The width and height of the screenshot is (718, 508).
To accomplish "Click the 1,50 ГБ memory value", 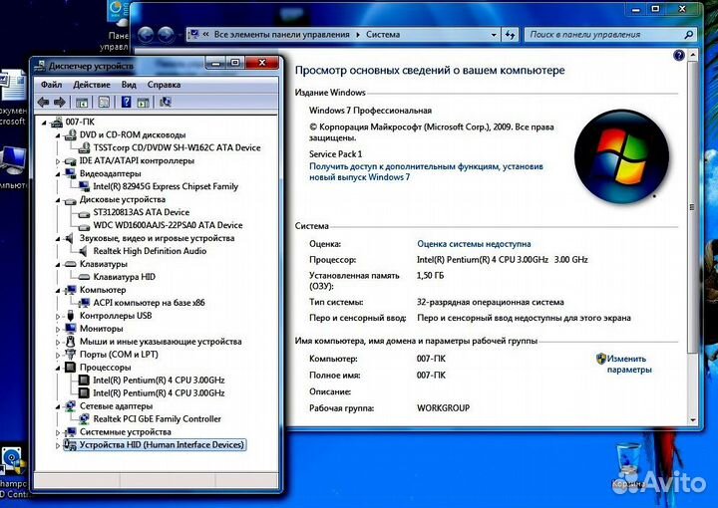I will pos(430,275).
